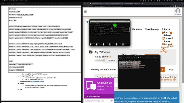Bring the nano terminal window forward
This screenshot has width=184, height=103.
(x=110, y=32)
